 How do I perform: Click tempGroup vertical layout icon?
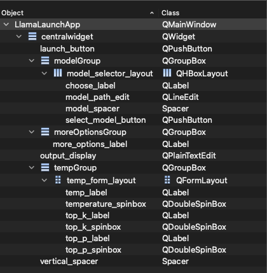(x=45, y=167)
